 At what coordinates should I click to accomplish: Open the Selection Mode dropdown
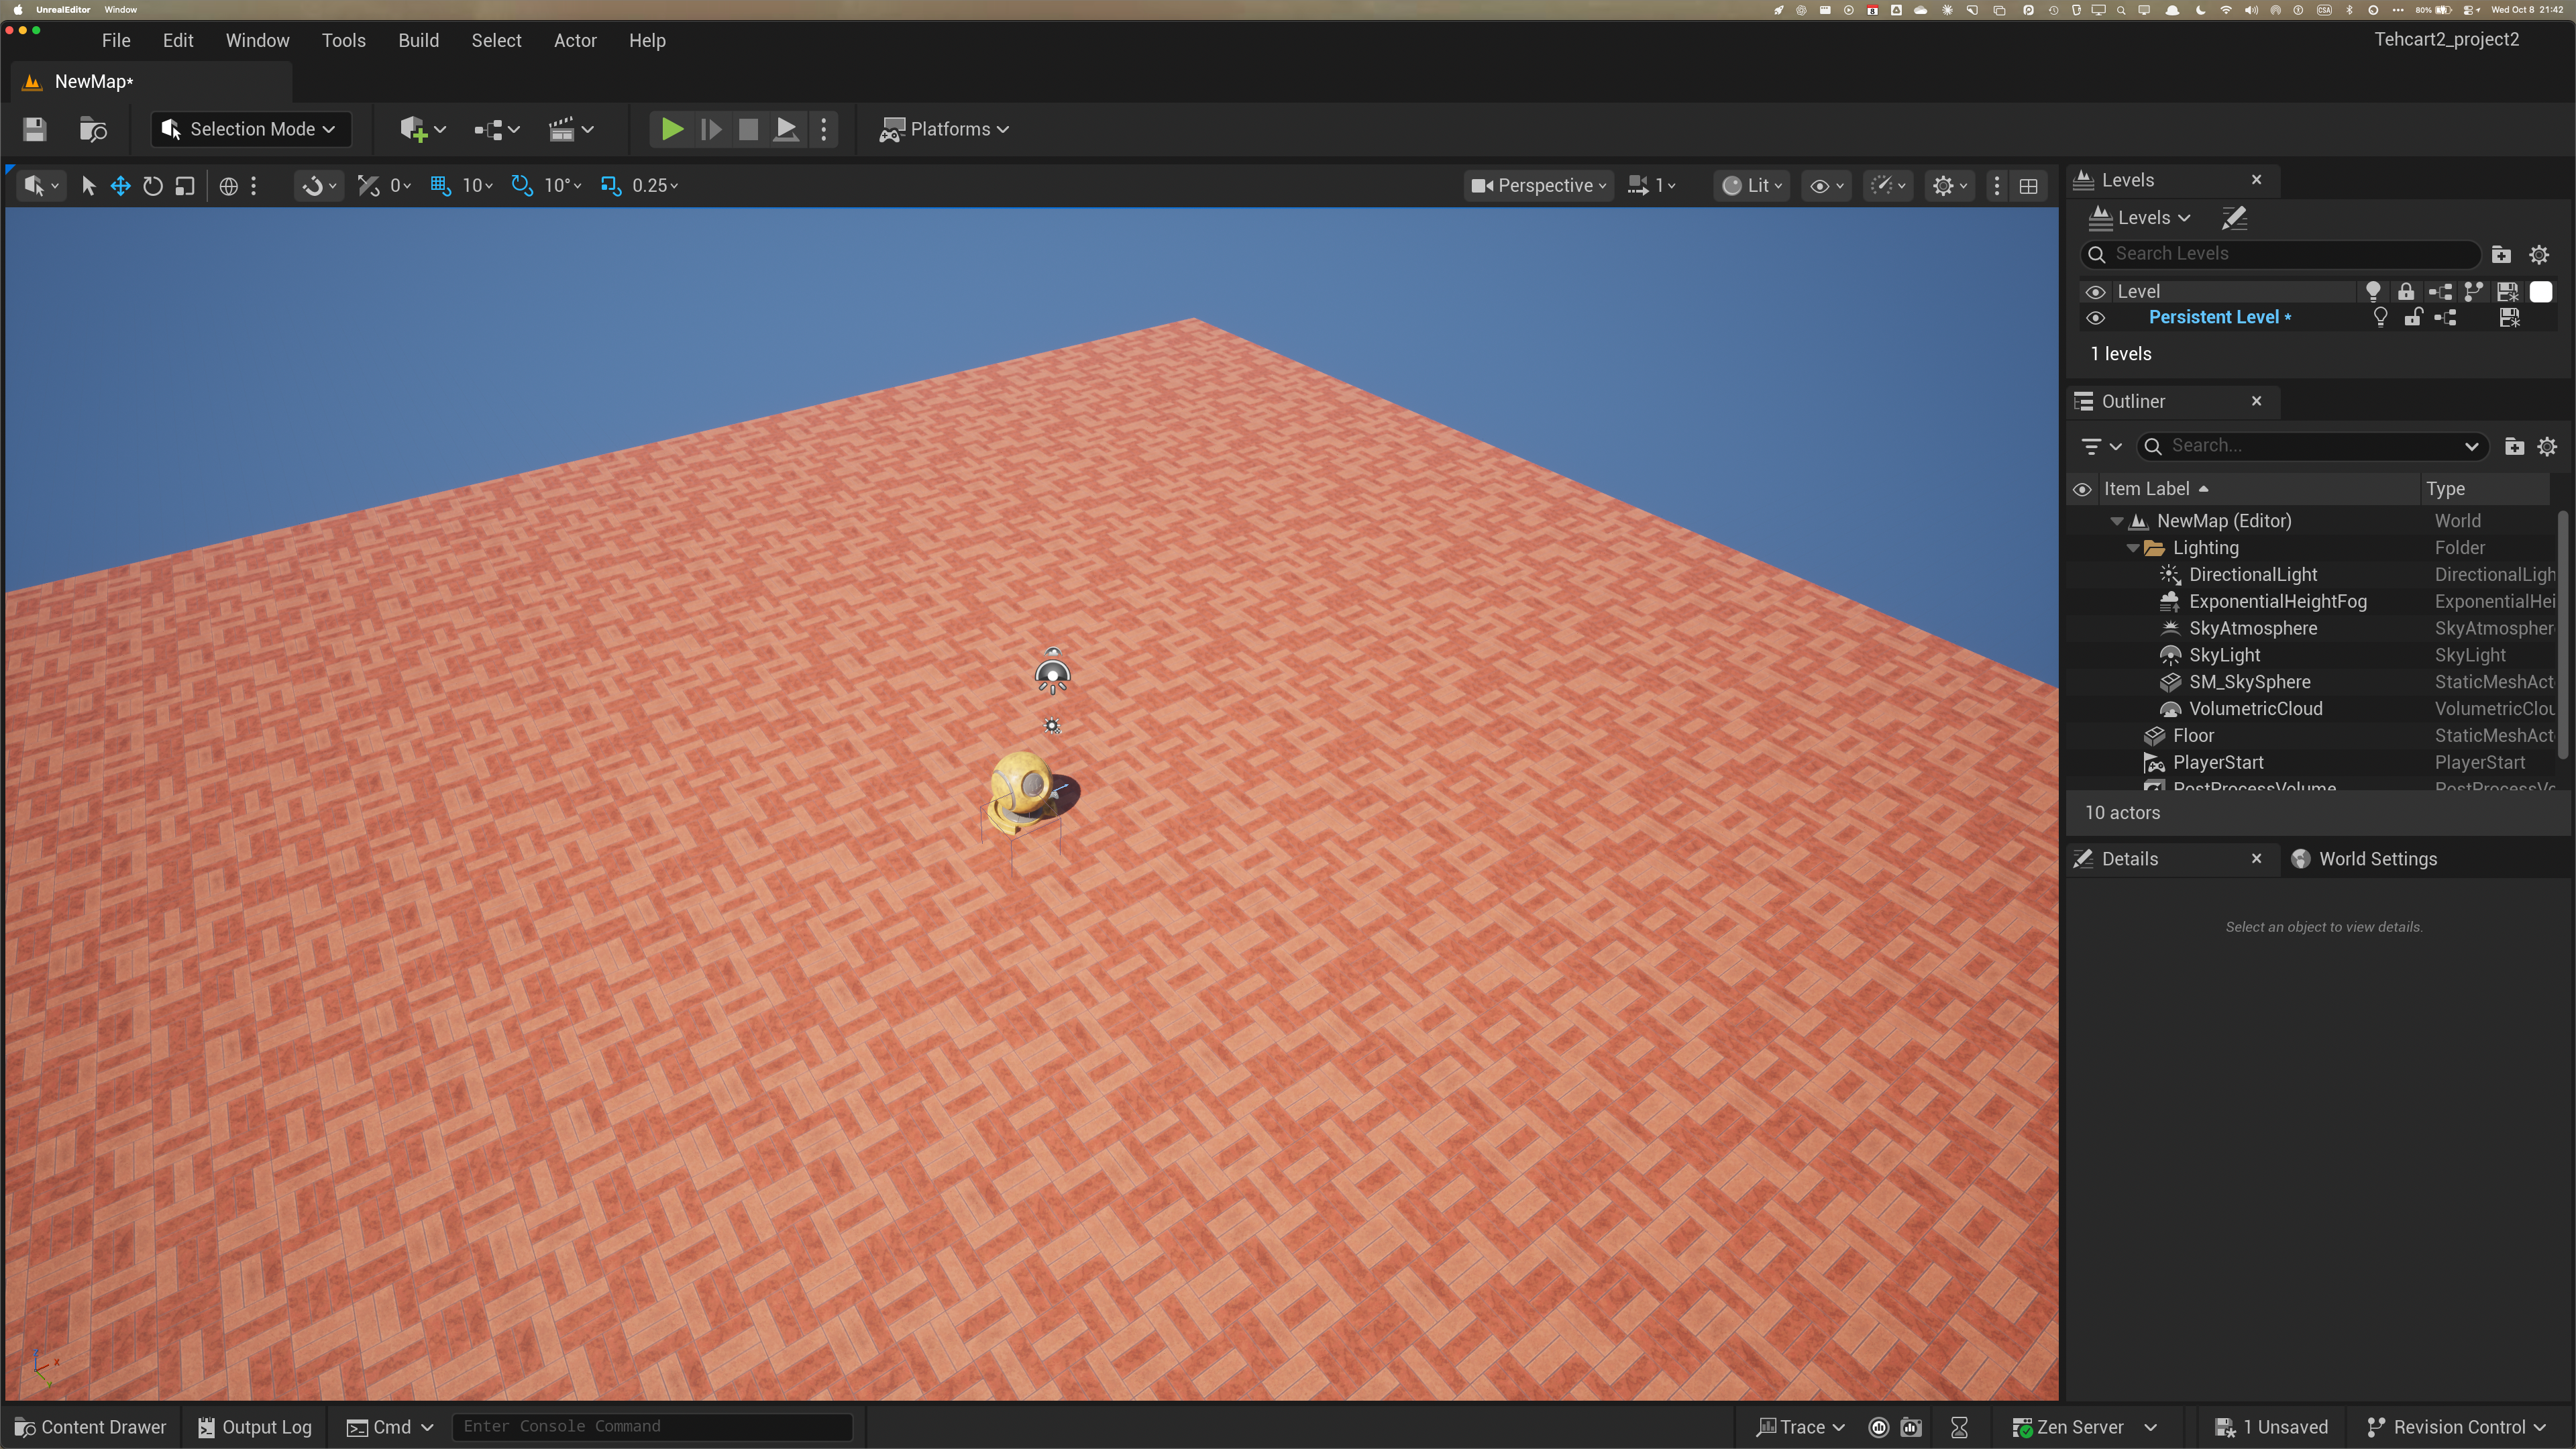(x=250, y=129)
